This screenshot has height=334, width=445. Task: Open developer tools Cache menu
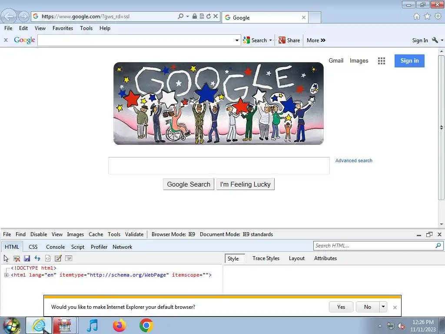[96, 234]
